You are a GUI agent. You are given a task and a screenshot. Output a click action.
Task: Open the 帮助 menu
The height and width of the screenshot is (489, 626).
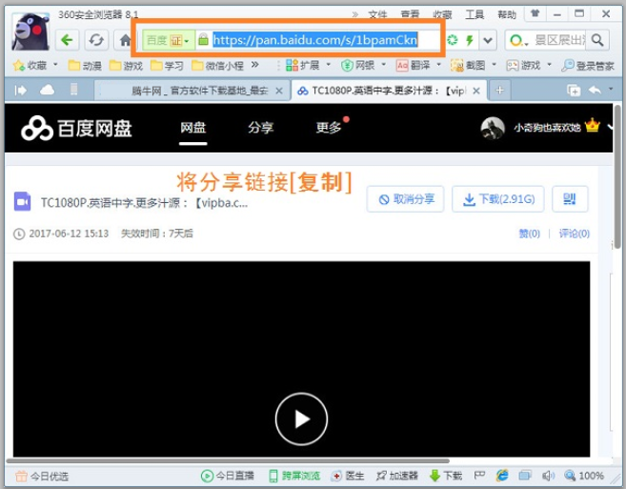click(x=507, y=15)
